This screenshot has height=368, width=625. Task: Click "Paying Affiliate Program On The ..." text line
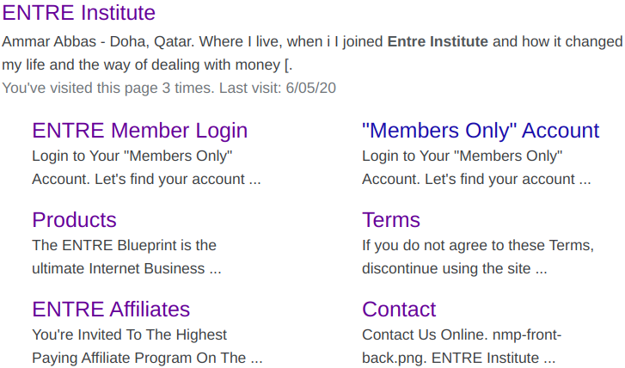click(148, 358)
